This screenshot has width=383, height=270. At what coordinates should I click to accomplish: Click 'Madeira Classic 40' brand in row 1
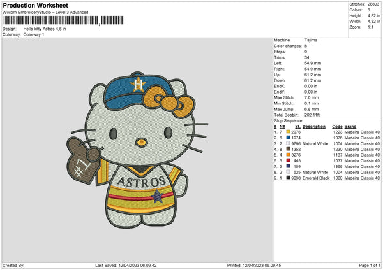pos(362,132)
